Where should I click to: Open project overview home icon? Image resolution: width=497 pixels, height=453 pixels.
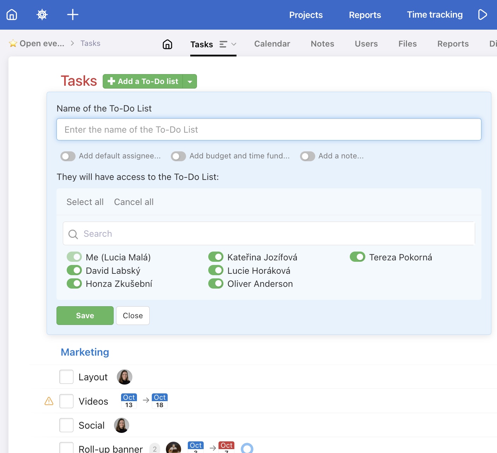[x=167, y=44]
